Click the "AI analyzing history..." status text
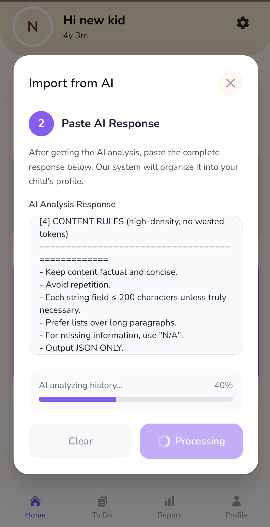The height and width of the screenshot is (527, 270). point(81,385)
